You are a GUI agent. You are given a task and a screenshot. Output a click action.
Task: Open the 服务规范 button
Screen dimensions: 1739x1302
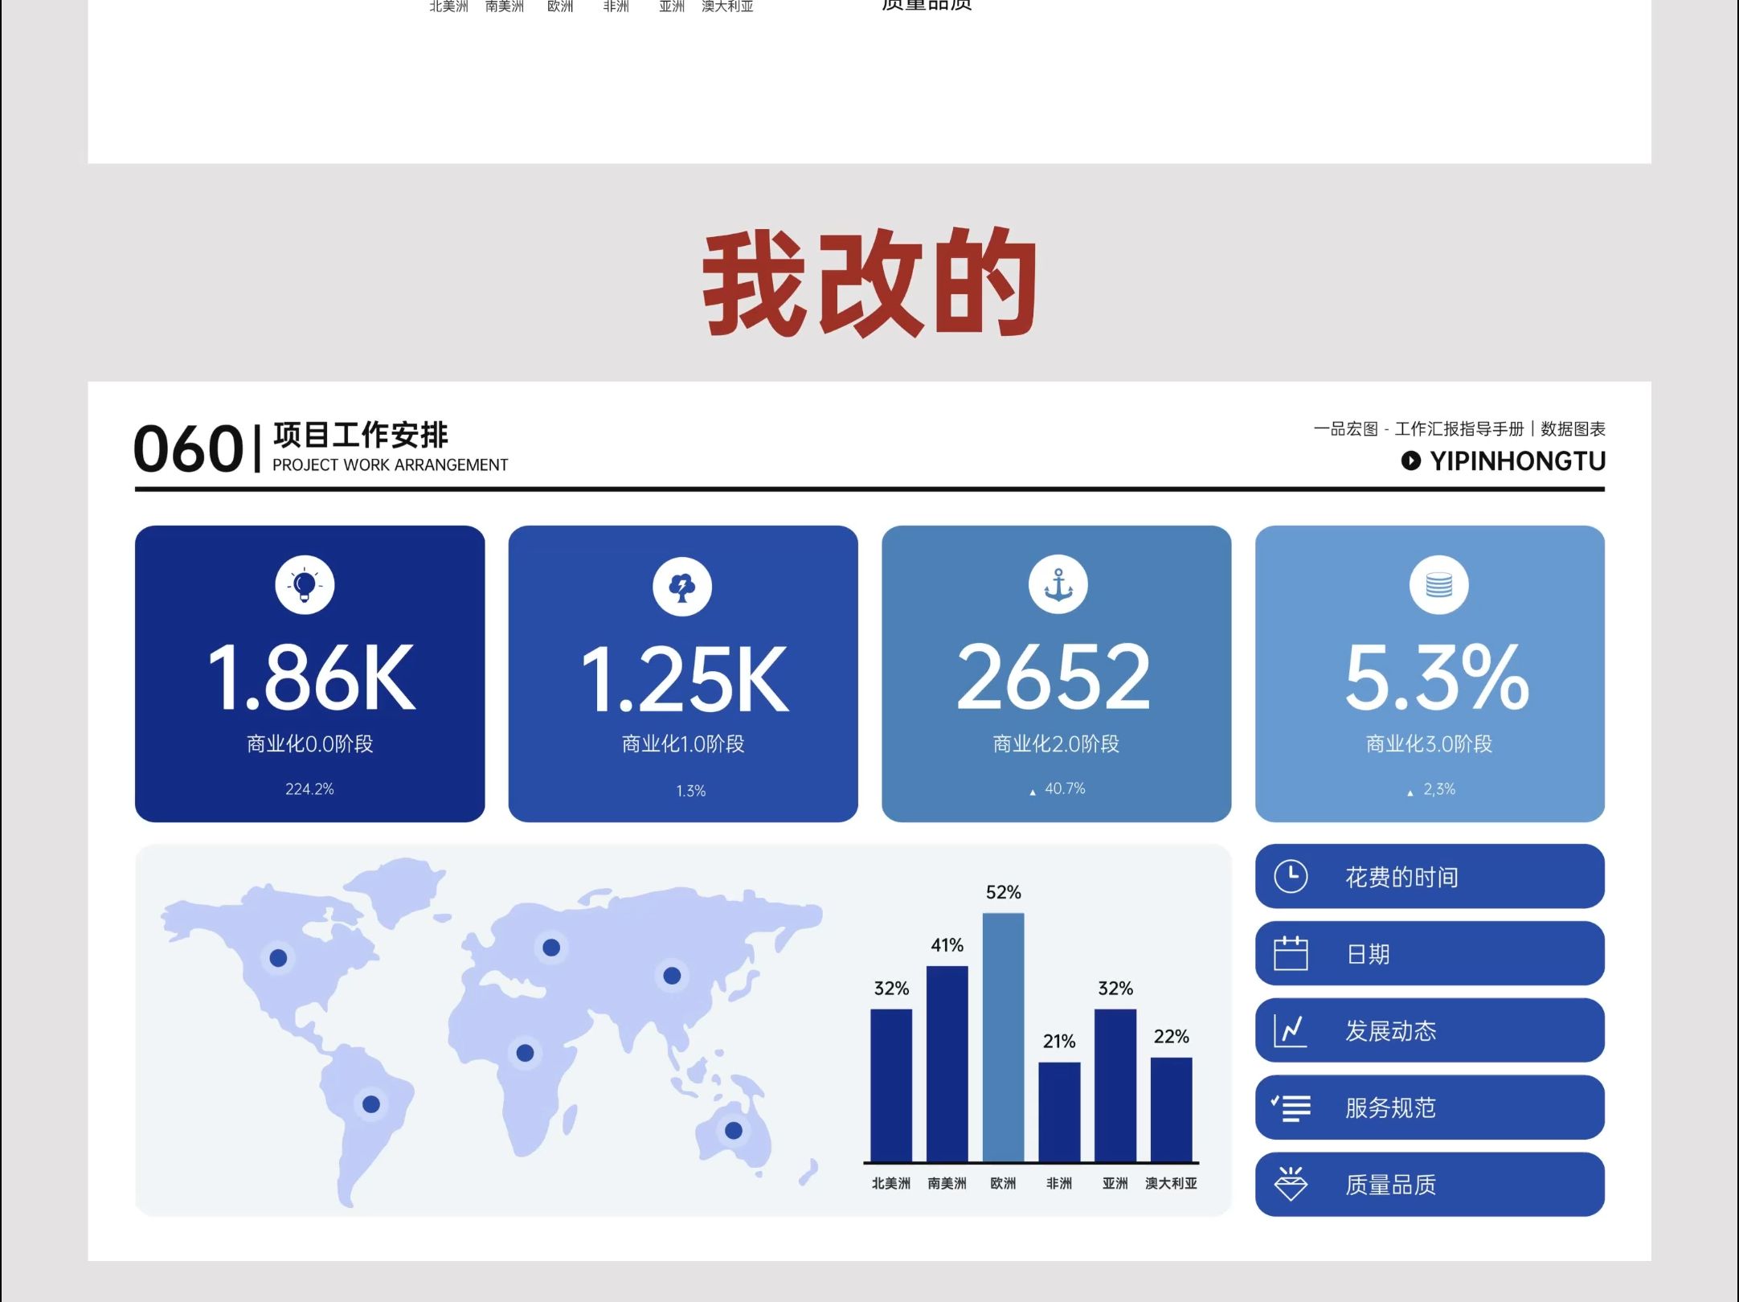coord(1430,1108)
